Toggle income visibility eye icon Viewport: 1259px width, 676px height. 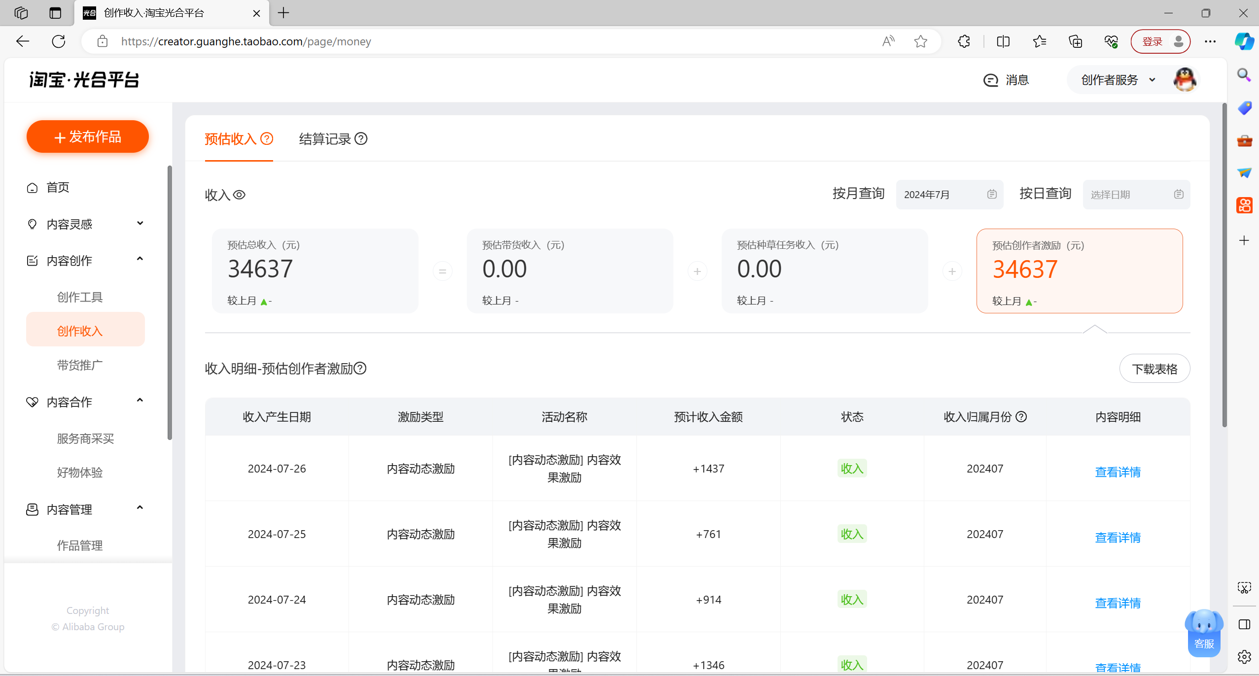click(242, 194)
